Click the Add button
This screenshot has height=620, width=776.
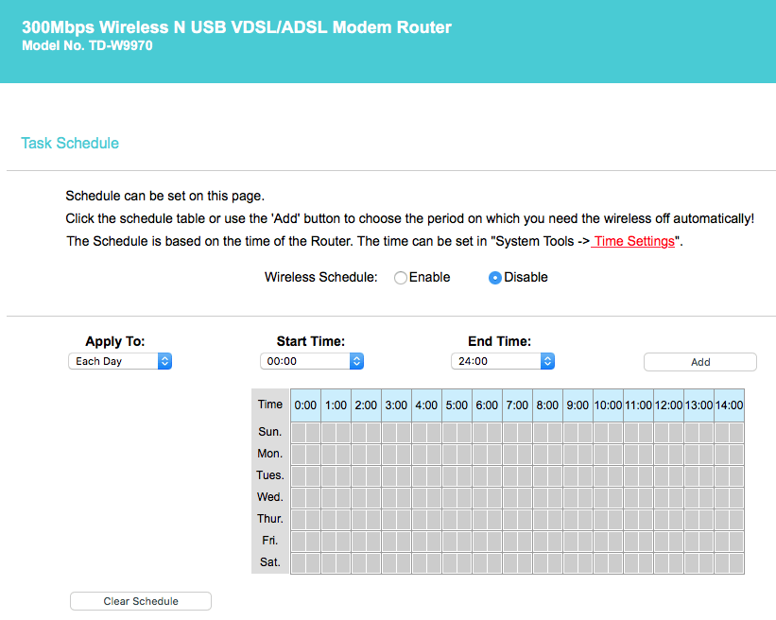tap(699, 362)
